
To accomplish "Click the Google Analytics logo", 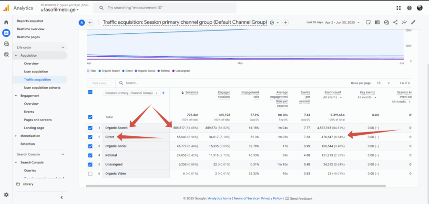I will coord(6,8).
